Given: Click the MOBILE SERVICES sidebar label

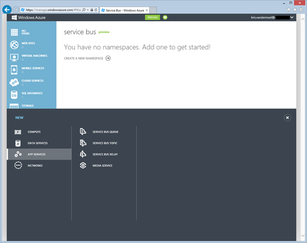Looking at the screenshot, I should [33, 68].
